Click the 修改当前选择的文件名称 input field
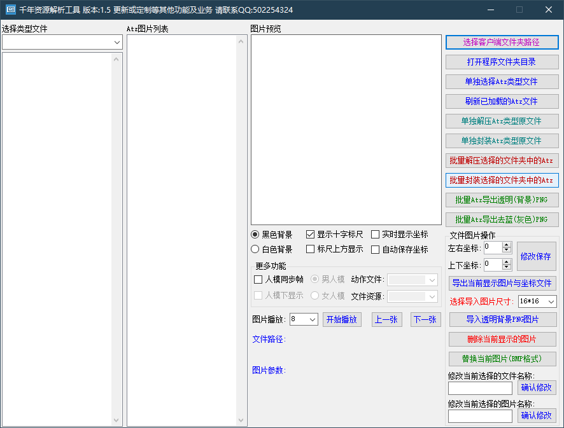This screenshot has height=428, width=564. click(x=480, y=388)
